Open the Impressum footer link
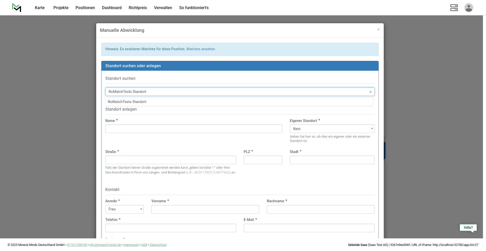The image size is (486, 251). point(131,245)
